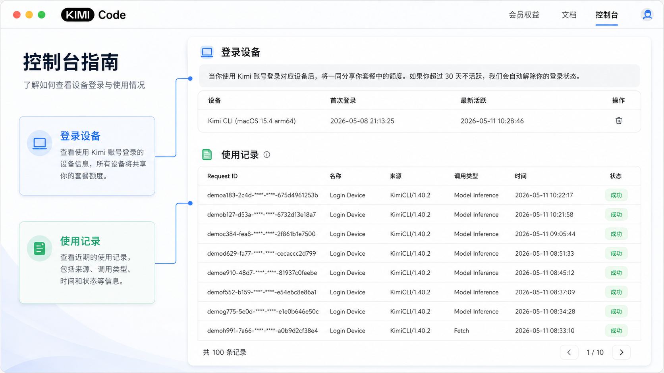Click the 时间 column header
Viewport: 664px width, 373px height.
(521, 176)
